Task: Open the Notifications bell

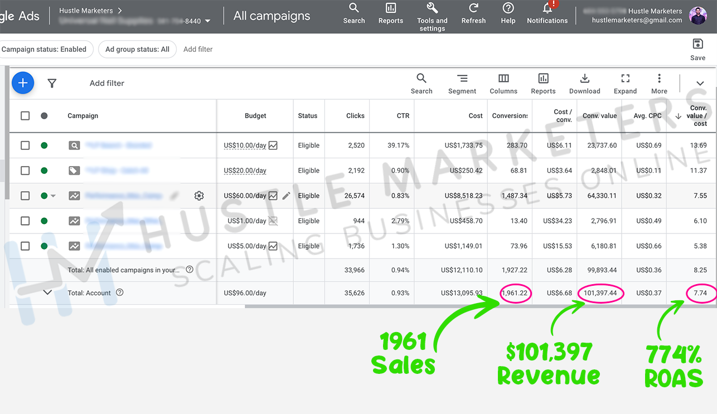Action: [547, 8]
